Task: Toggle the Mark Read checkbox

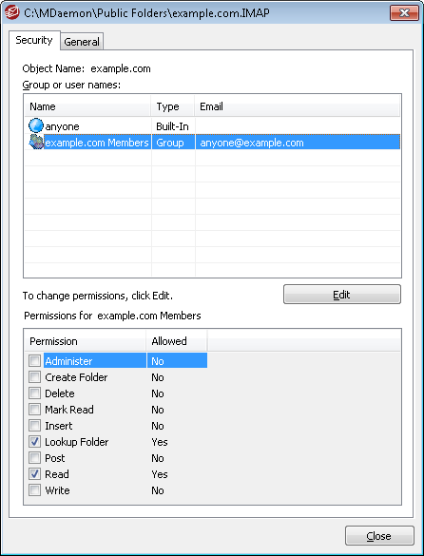Action: (35, 410)
